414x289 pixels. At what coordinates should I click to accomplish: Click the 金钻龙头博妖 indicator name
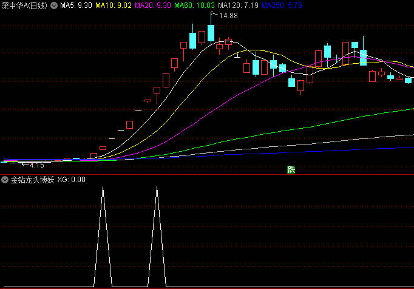[x=33, y=180]
